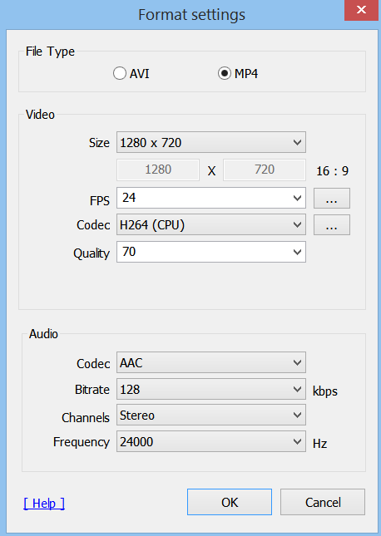Click the ellipsis button next to FPS
This screenshot has width=381, height=536.
[x=332, y=198]
